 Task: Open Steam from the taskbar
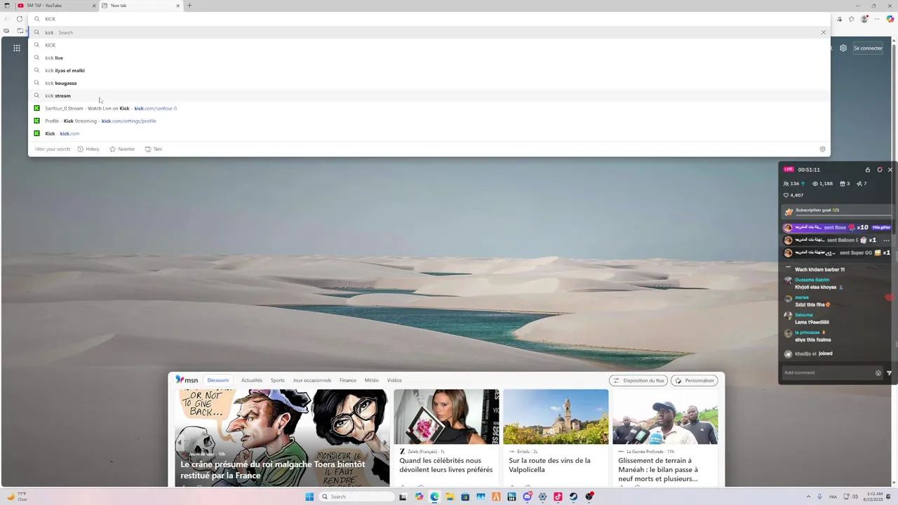click(573, 497)
